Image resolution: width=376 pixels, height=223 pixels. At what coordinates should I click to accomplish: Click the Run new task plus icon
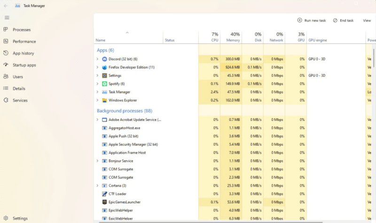[x=299, y=20]
